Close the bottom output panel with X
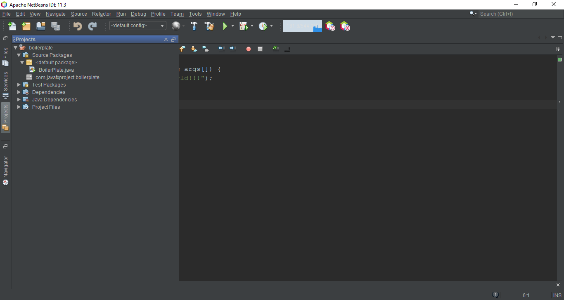The height and width of the screenshot is (300, 564). 558,285
